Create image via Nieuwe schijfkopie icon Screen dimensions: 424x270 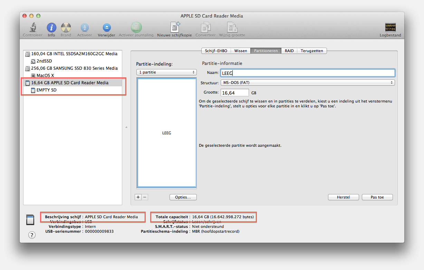[175, 27]
